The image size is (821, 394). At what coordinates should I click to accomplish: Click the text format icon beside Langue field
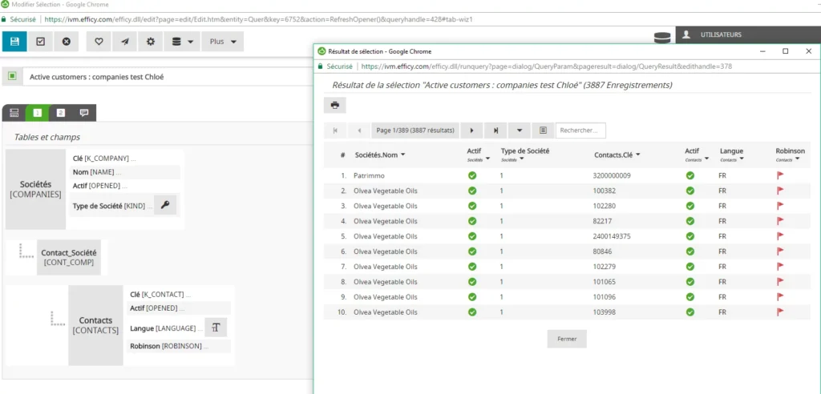pyautogui.click(x=216, y=328)
